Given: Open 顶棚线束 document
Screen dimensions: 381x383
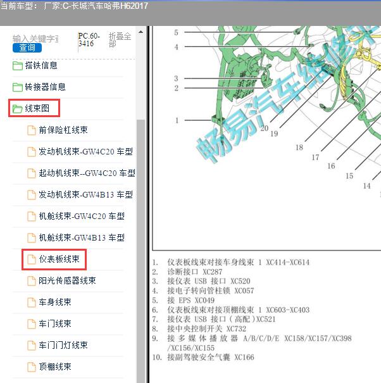Looking at the screenshot, I should tap(55, 367).
